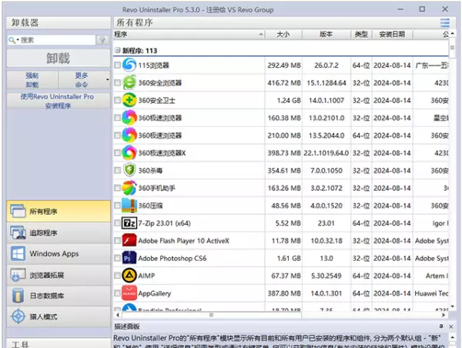The width and height of the screenshot is (462, 348).
Task: Open the 猎人模式 sidebar tab
Action: pyautogui.click(x=59, y=316)
